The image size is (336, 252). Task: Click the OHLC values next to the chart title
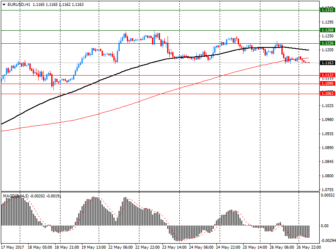tap(58, 5)
